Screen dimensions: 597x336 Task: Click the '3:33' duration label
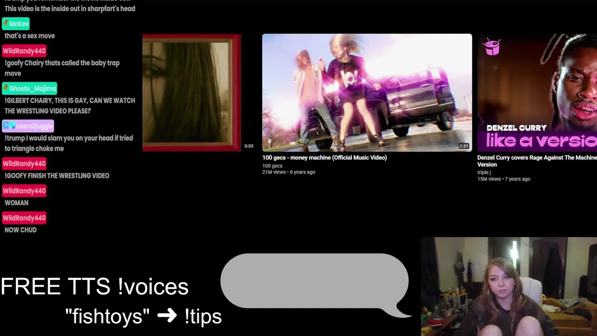(249, 146)
